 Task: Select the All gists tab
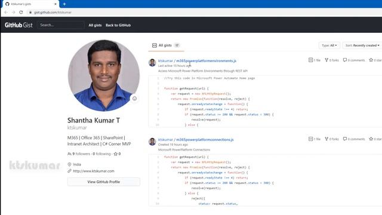pyautogui.click(x=166, y=45)
